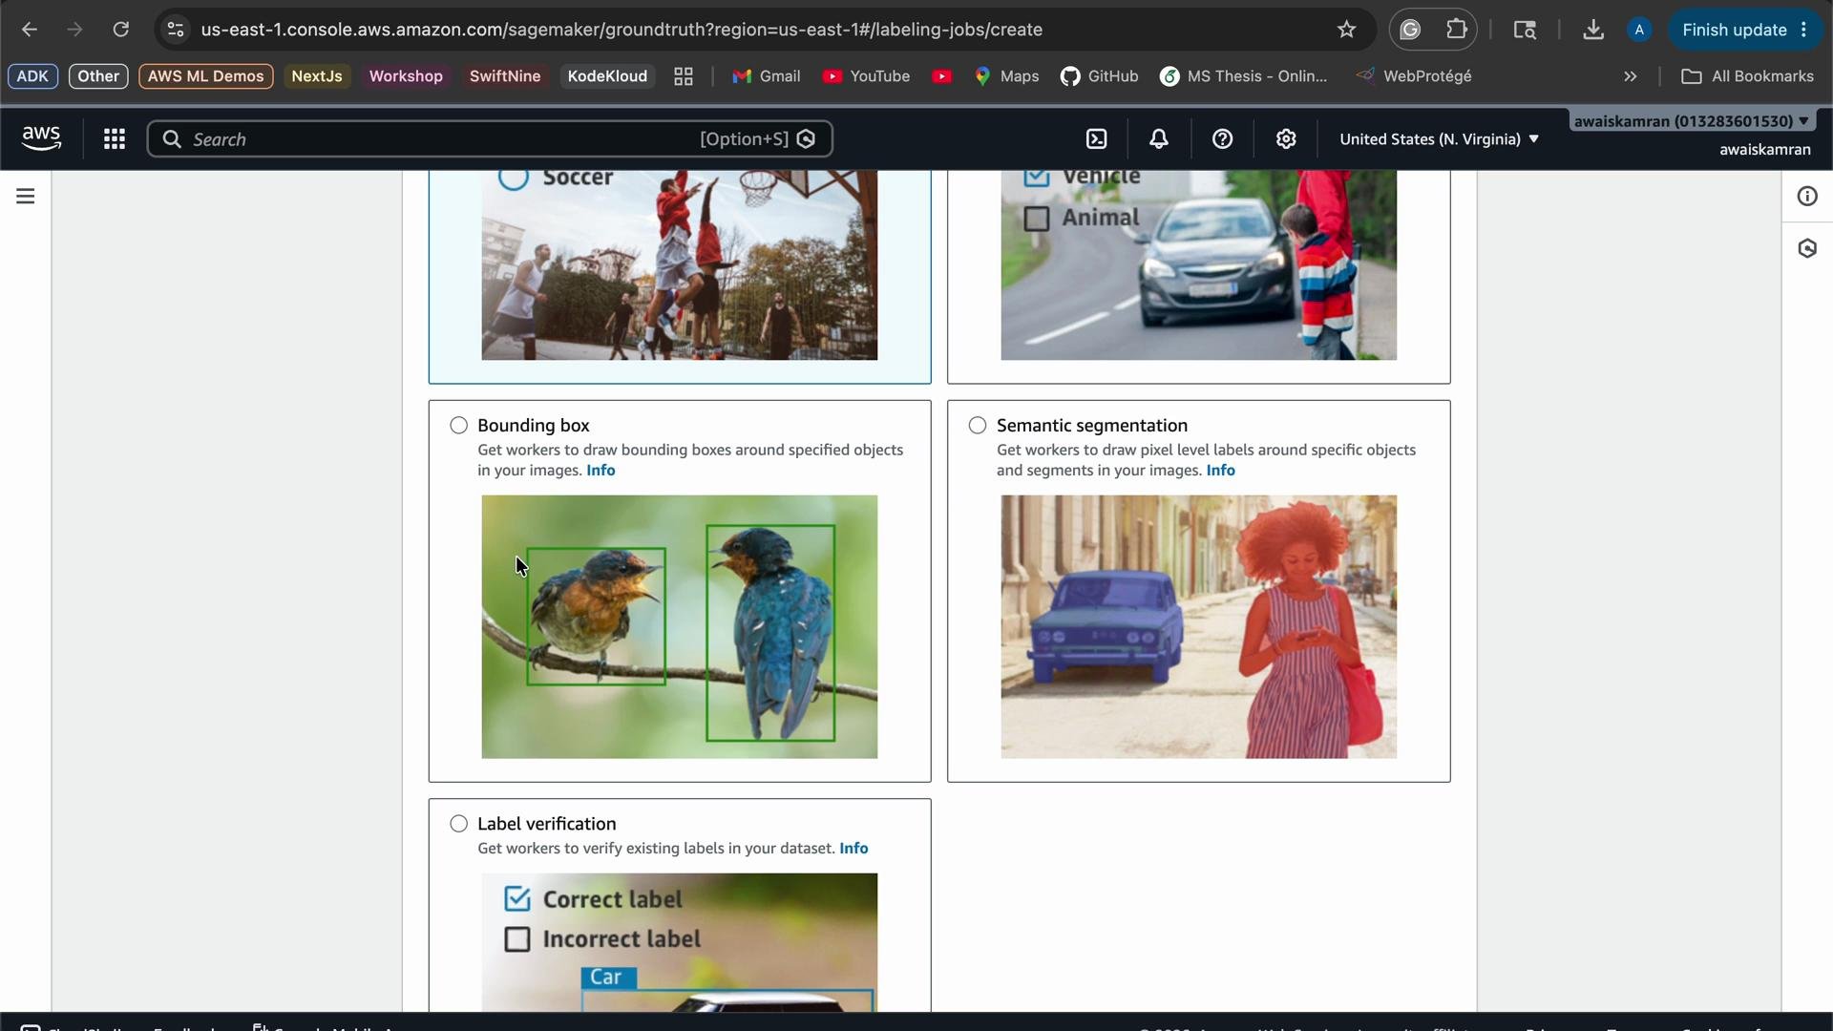Click the AWS logo home icon
Screen dimensions: 1833x1031
coord(41,139)
